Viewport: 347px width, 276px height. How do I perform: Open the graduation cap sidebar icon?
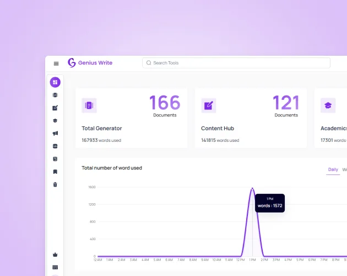click(x=55, y=121)
